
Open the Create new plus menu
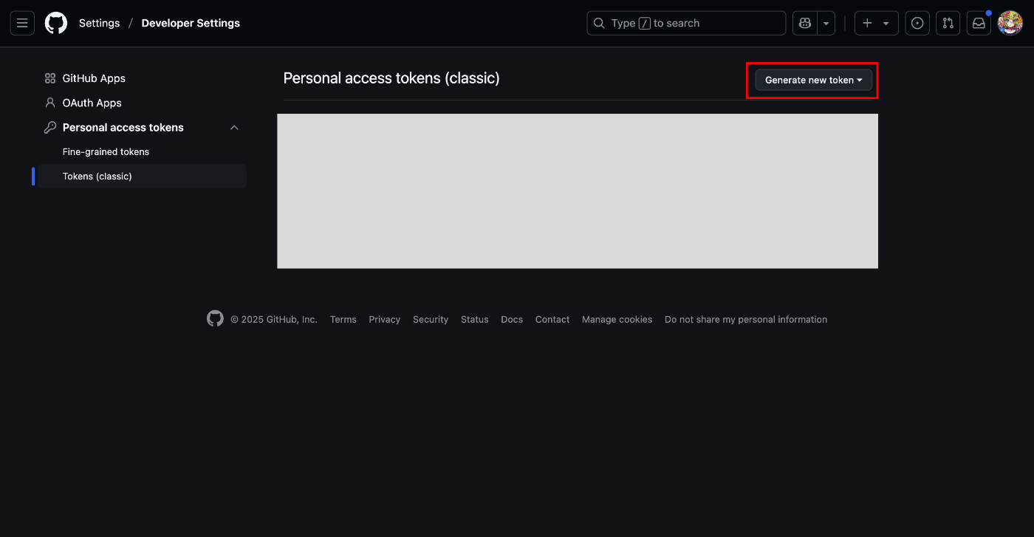pyautogui.click(x=877, y=23)
